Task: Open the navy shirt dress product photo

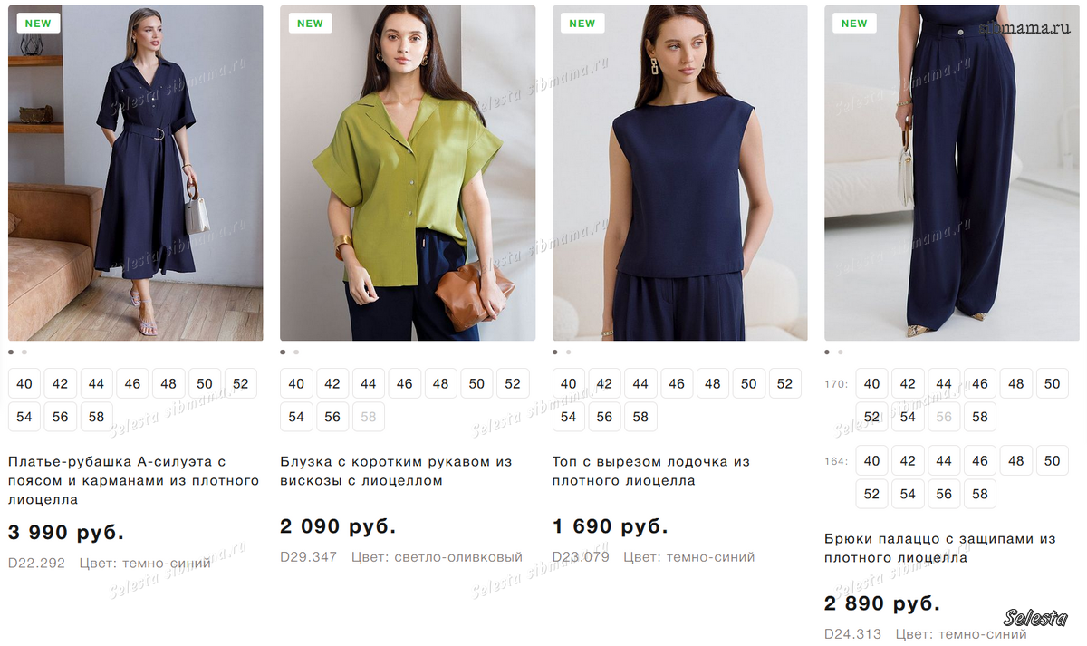Action: click(136, 172)
